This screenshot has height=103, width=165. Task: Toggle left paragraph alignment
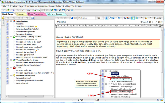pyautogui.click(x=133, y=18)
